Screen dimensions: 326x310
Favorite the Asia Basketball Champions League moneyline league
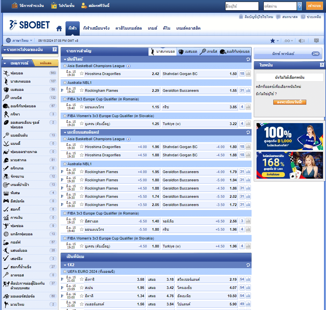[65, 66]
